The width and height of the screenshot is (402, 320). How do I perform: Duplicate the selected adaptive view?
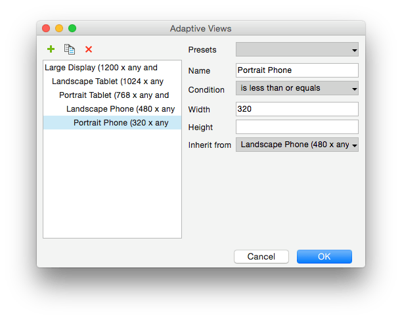70,49
